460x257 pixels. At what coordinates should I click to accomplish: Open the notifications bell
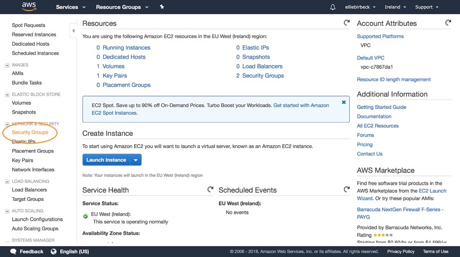(333, 7)
